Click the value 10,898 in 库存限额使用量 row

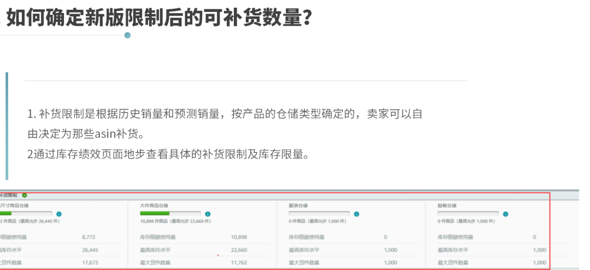point(239,237)
